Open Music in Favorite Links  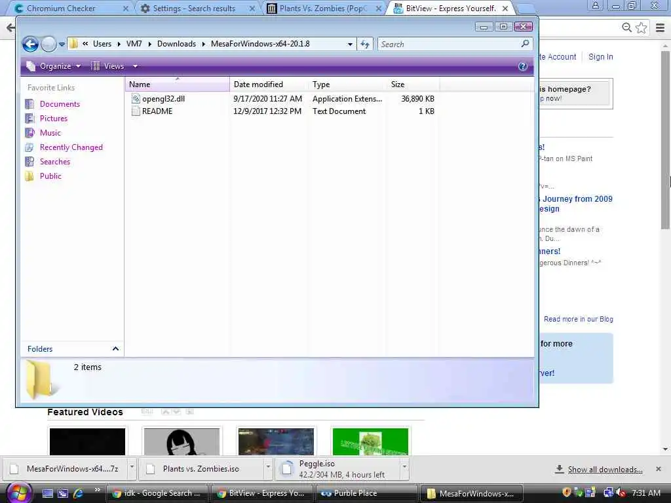50,133
